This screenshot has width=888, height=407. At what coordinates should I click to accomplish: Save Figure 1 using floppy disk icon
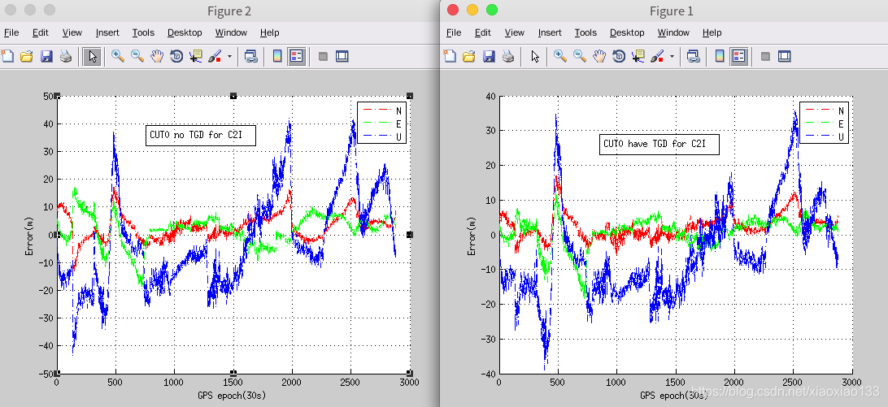(489, 56)
